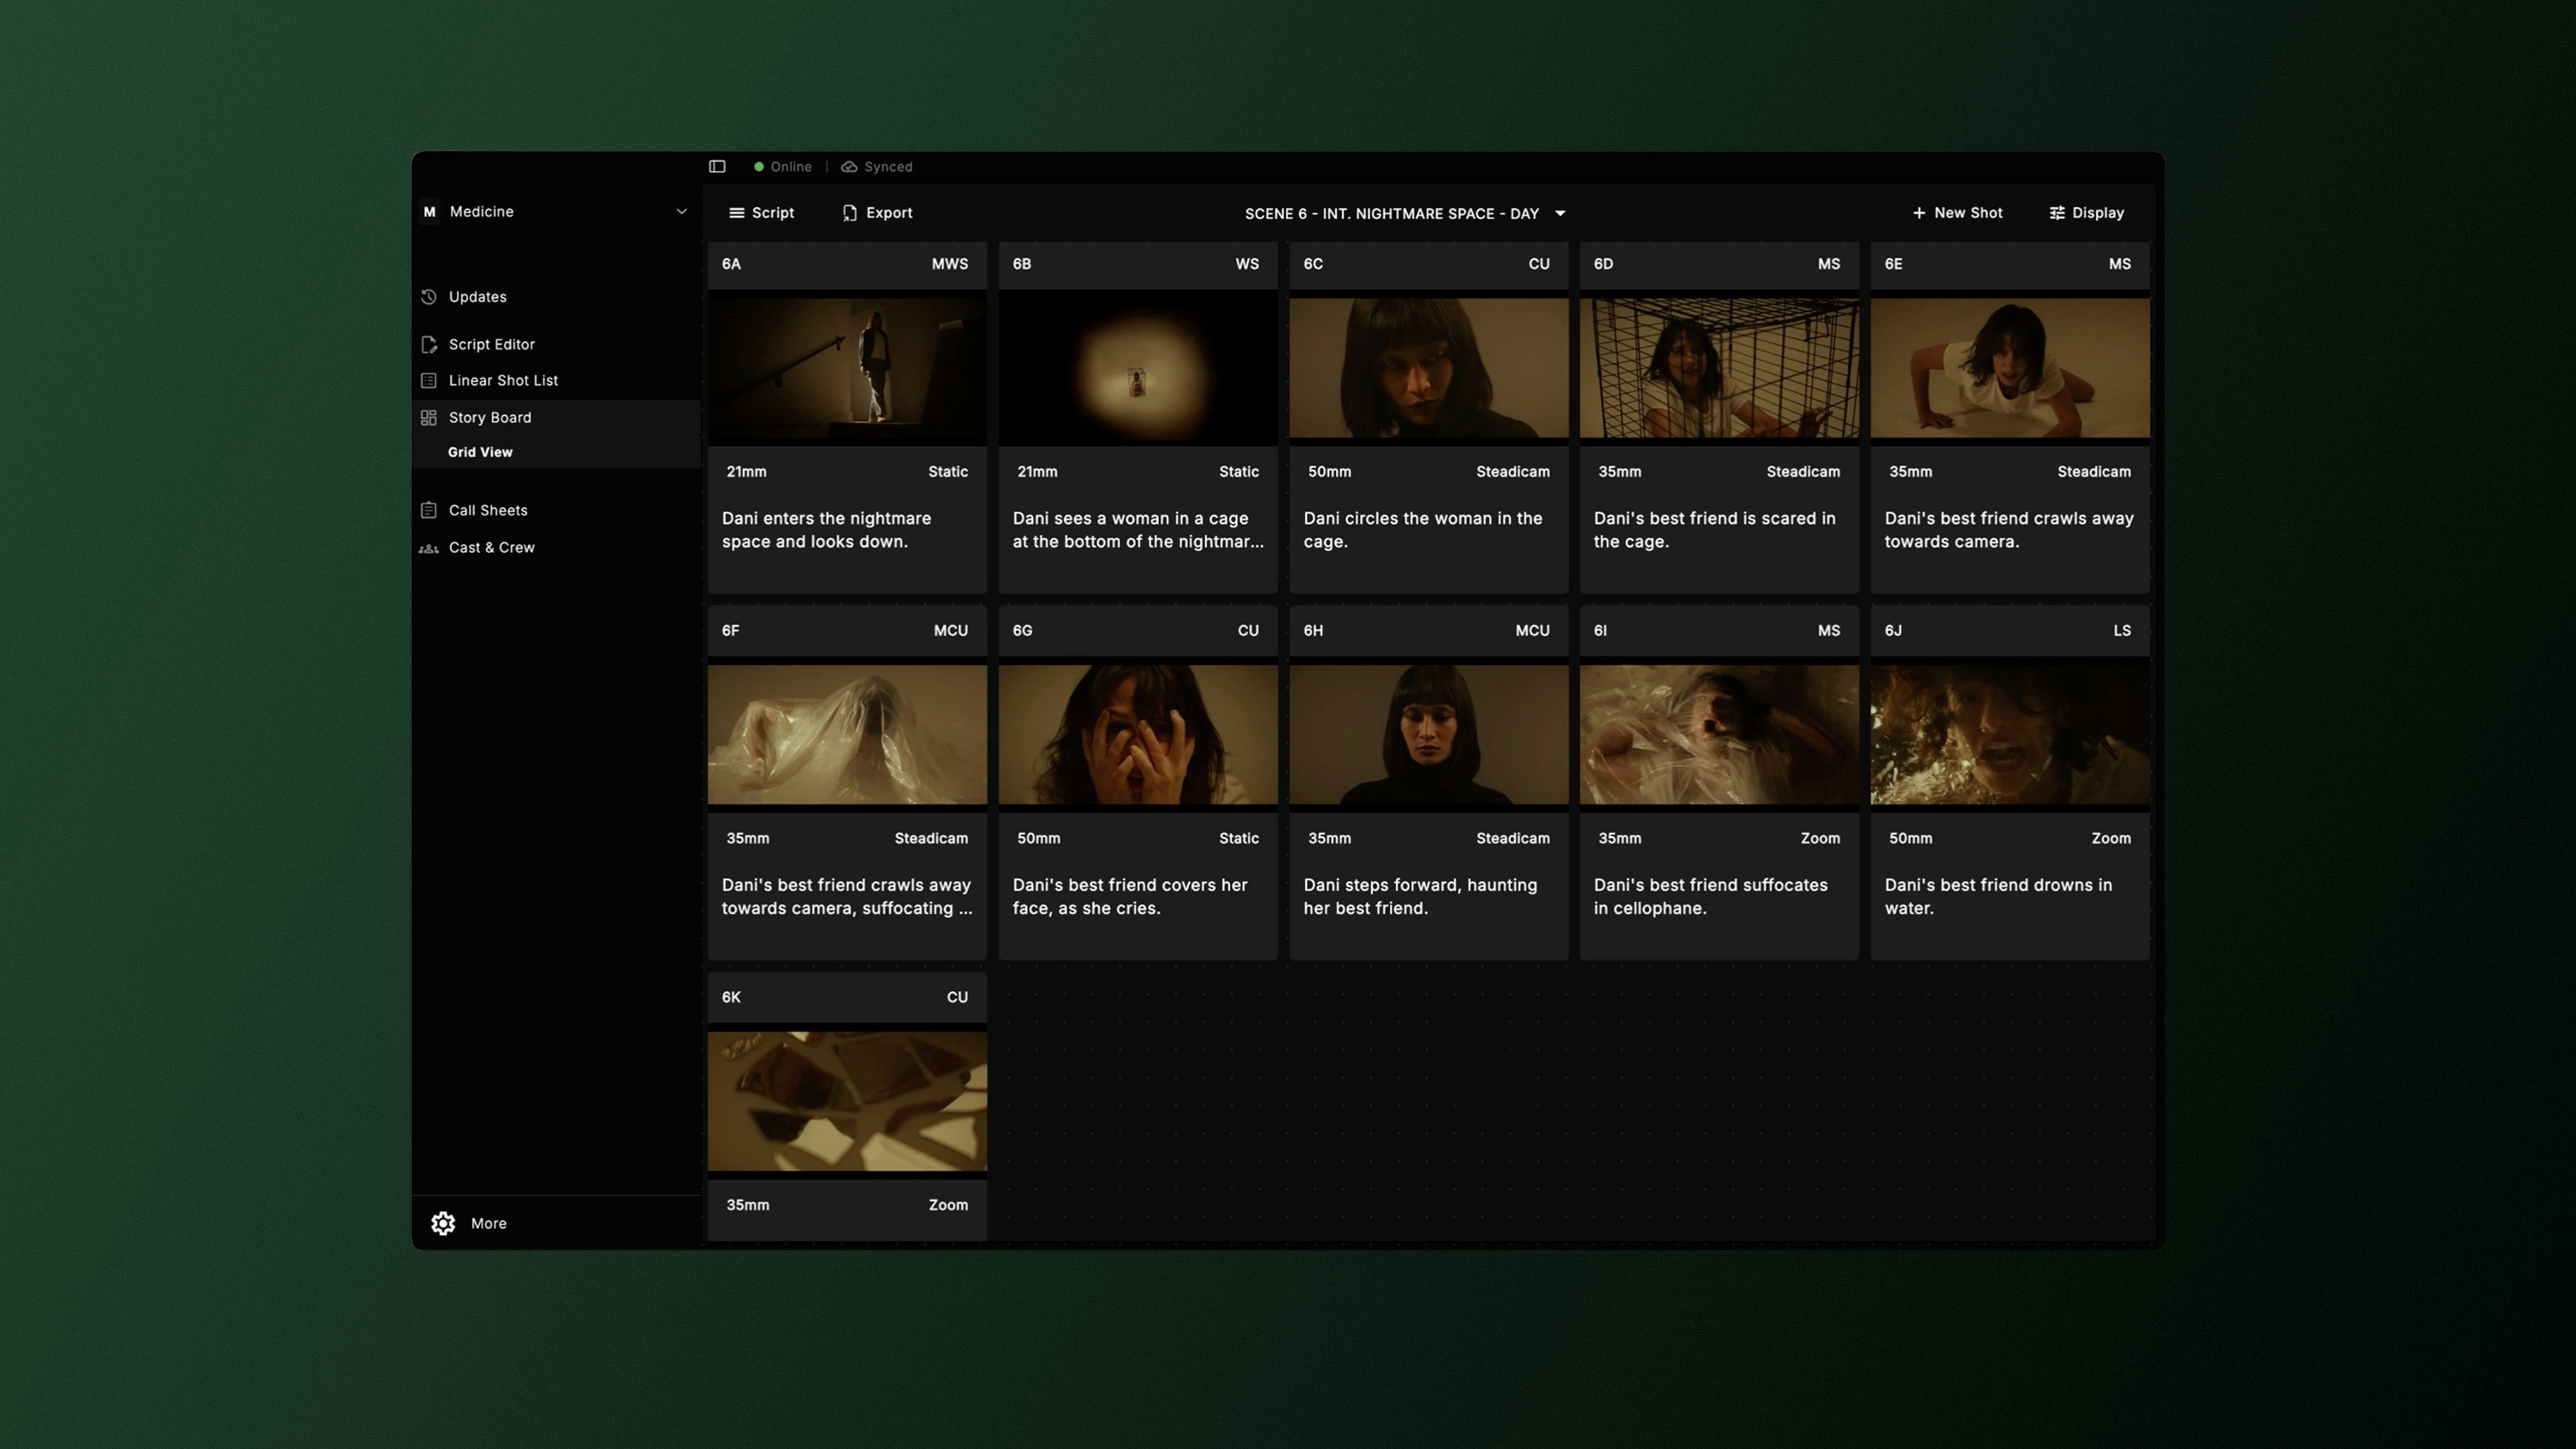This screenshot has height=1449, width=2576.
Task: Open shot 6E crawling thumbnail
Action: [x=2010, y=368]
